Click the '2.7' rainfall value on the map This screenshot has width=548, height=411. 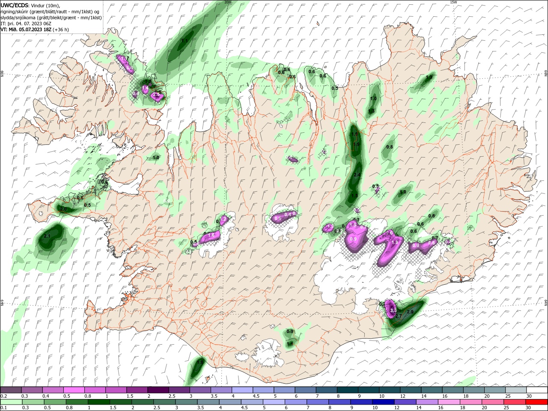(x=399, y=316)
